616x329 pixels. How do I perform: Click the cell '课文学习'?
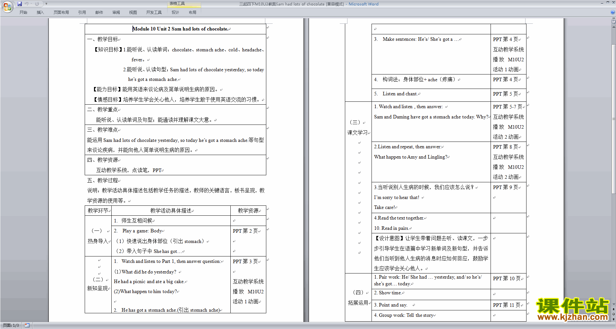(358, 133)
